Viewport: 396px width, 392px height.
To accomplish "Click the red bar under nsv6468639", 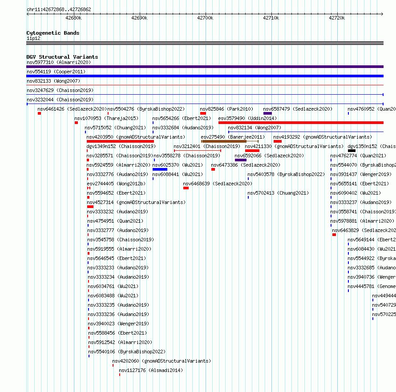I will click(x=186, y=188).
